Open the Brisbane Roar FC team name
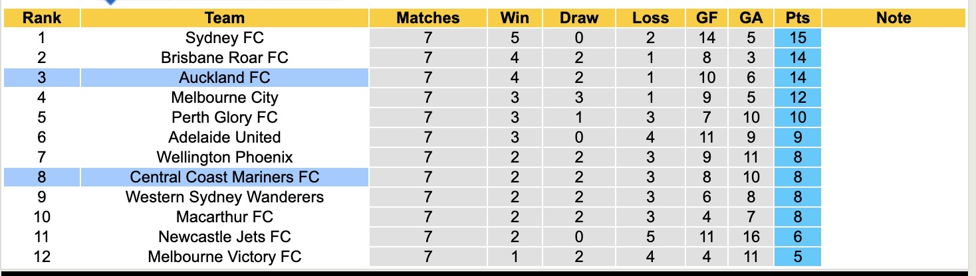 coord(225,58)
